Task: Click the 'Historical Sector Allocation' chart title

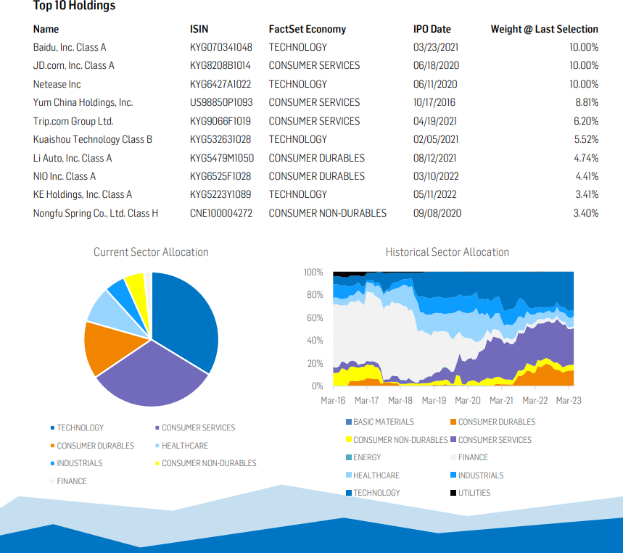Action: [x=447, y=252]
